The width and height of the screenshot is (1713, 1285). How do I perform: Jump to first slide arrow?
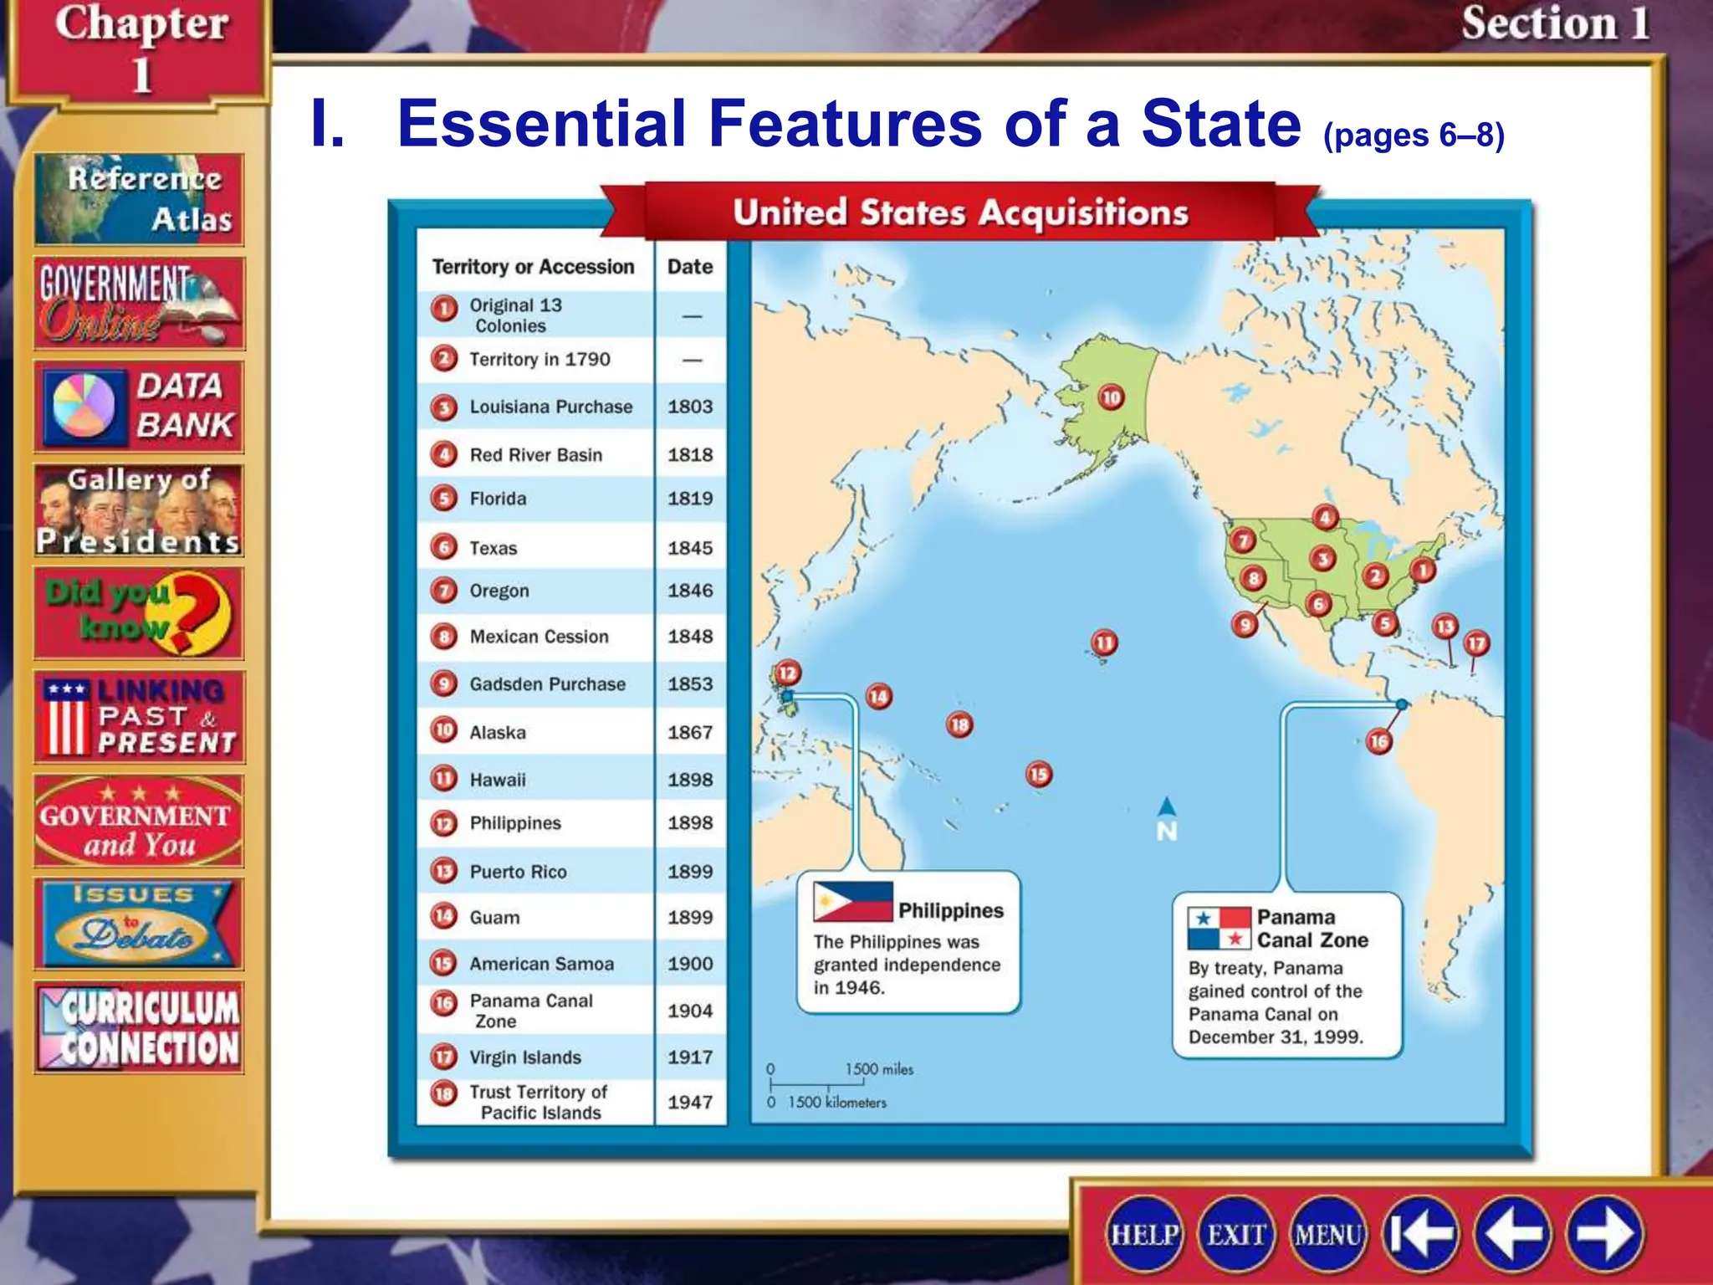[1421, 1235]
